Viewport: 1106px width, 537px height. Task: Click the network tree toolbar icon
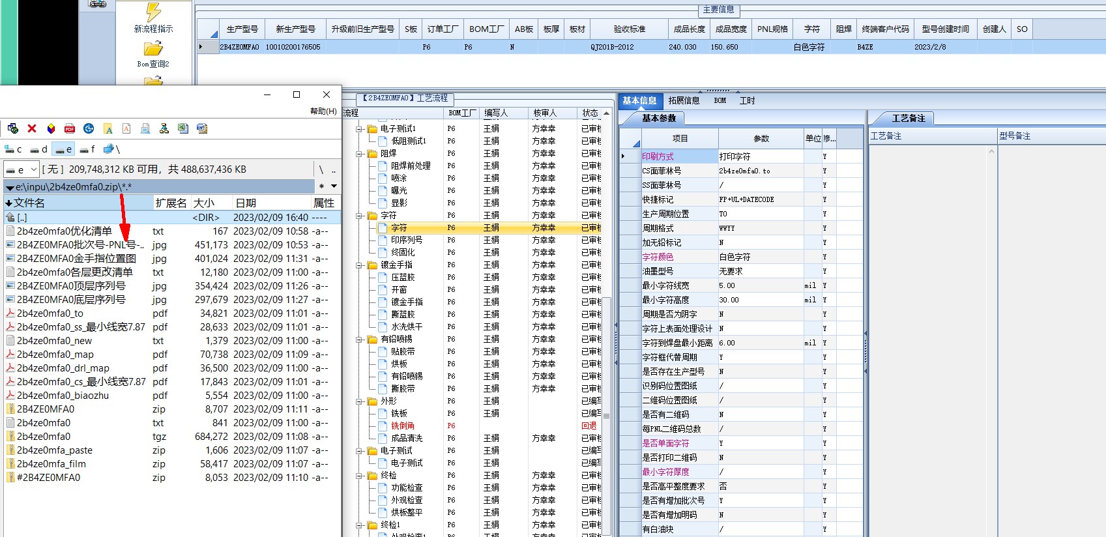(164, 128)
